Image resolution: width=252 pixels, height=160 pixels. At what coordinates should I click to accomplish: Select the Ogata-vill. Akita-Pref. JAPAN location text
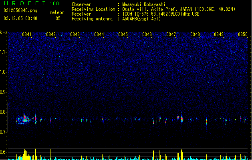point(179,9)
